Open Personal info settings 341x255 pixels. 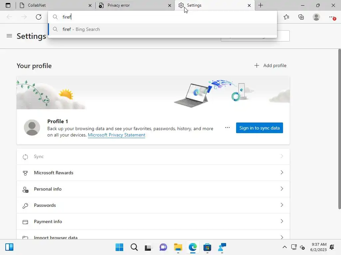click(153, 189)
